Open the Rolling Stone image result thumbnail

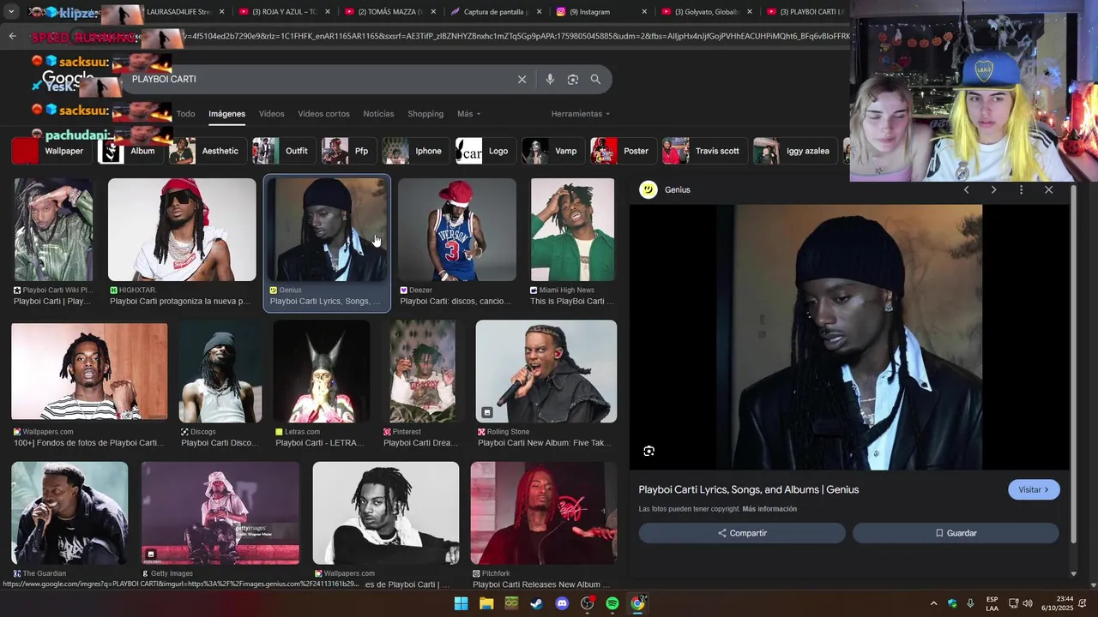point(546,371)
